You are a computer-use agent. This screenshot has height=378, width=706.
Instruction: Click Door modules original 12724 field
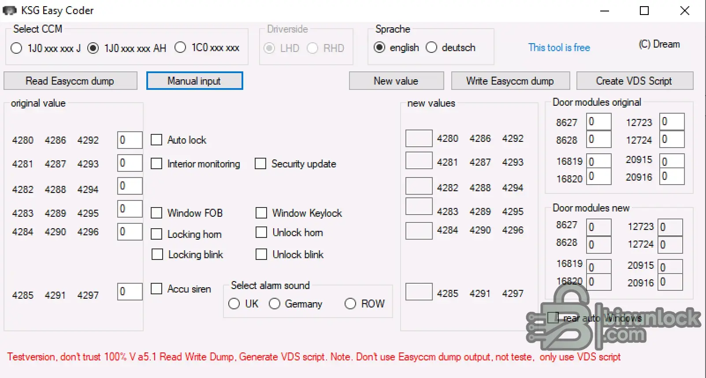pos(672,139)
